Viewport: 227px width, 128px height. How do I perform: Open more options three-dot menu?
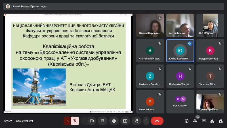tap(146, 121)
